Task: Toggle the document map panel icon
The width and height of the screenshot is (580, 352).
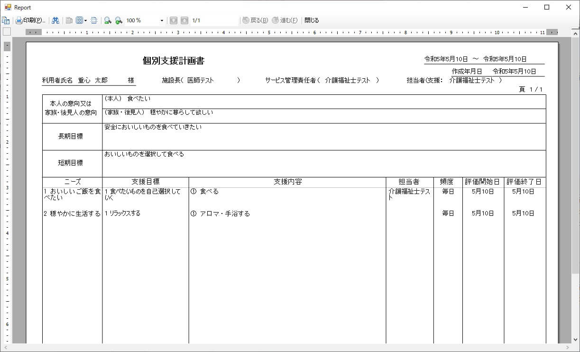Action: pos(6,20)
